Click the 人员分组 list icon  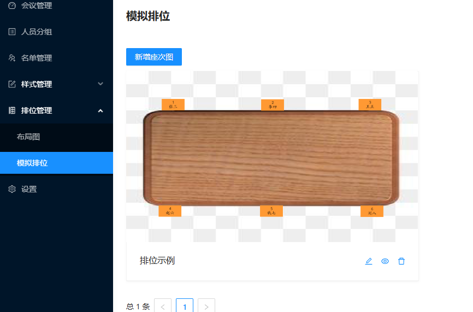point(12,32)
